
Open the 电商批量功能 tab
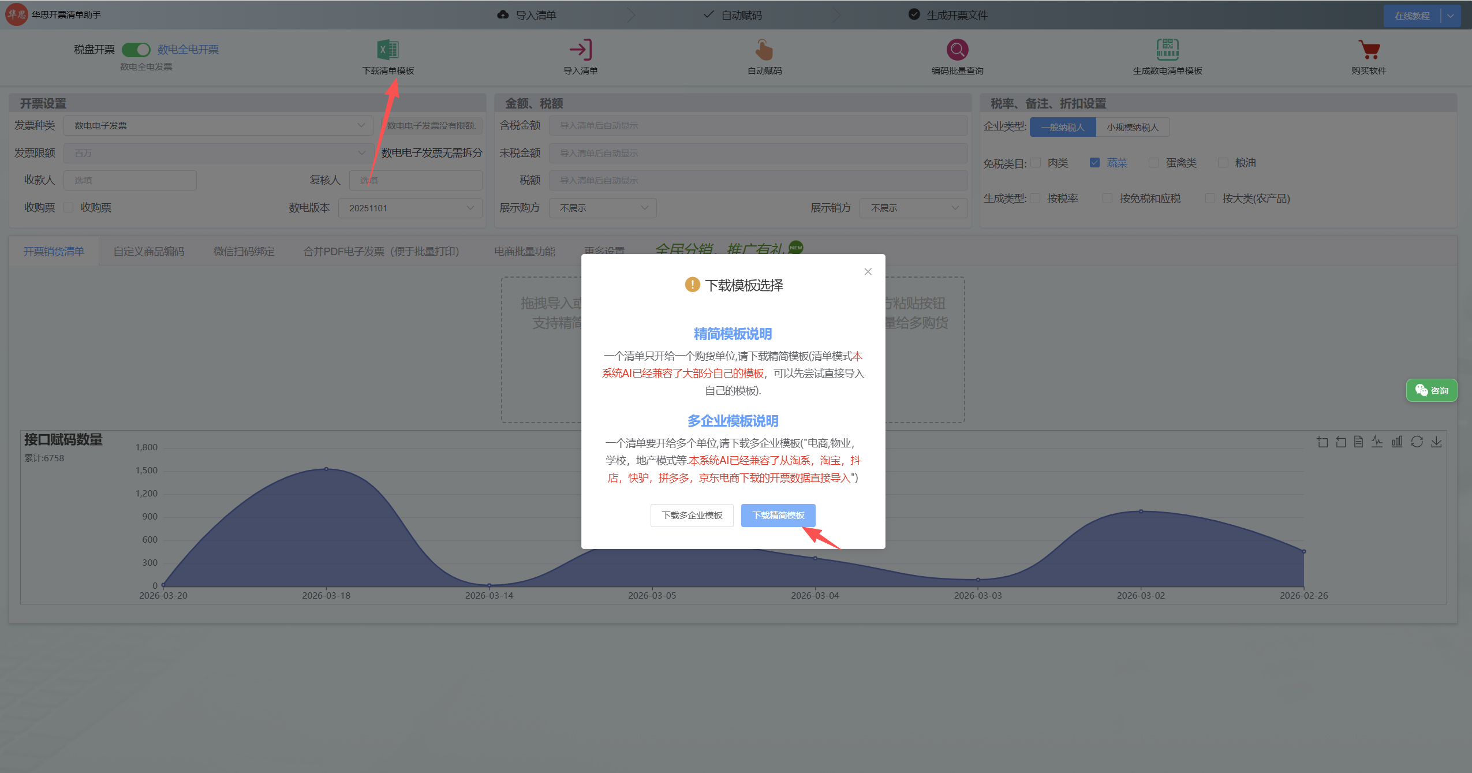point(524,252)
